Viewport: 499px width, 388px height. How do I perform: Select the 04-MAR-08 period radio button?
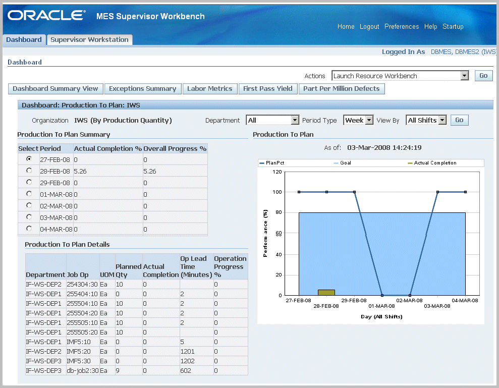pyautogui.click(x=29, y=228)
